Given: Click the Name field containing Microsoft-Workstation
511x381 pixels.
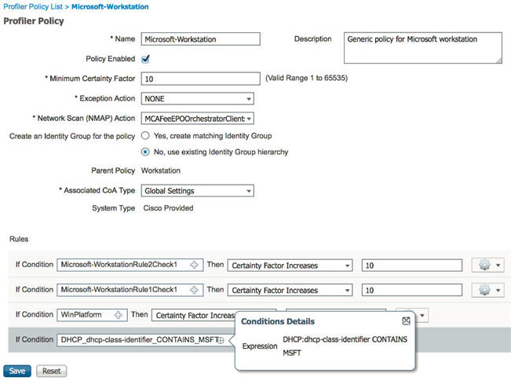Looking at the screenshot, I should pyautogui.click(x=200, y=38).
